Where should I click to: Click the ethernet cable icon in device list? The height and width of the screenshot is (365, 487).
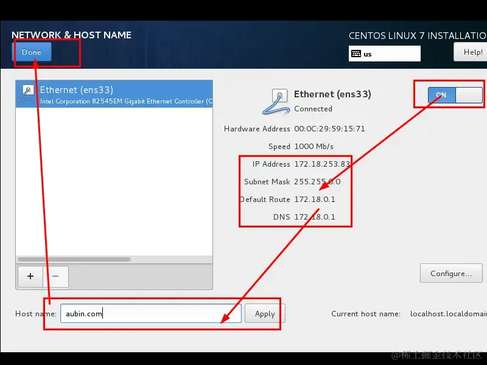tap(26, 94)
